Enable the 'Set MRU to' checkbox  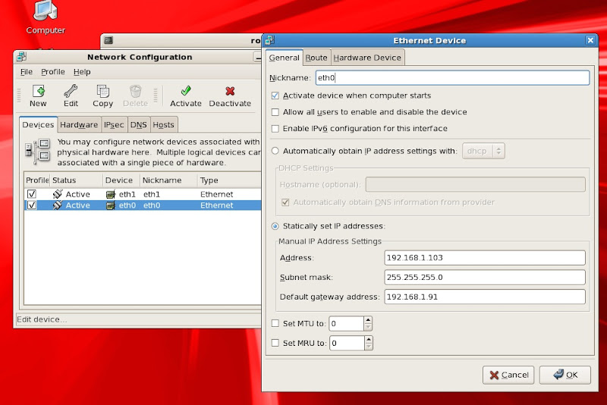point(275,343)
